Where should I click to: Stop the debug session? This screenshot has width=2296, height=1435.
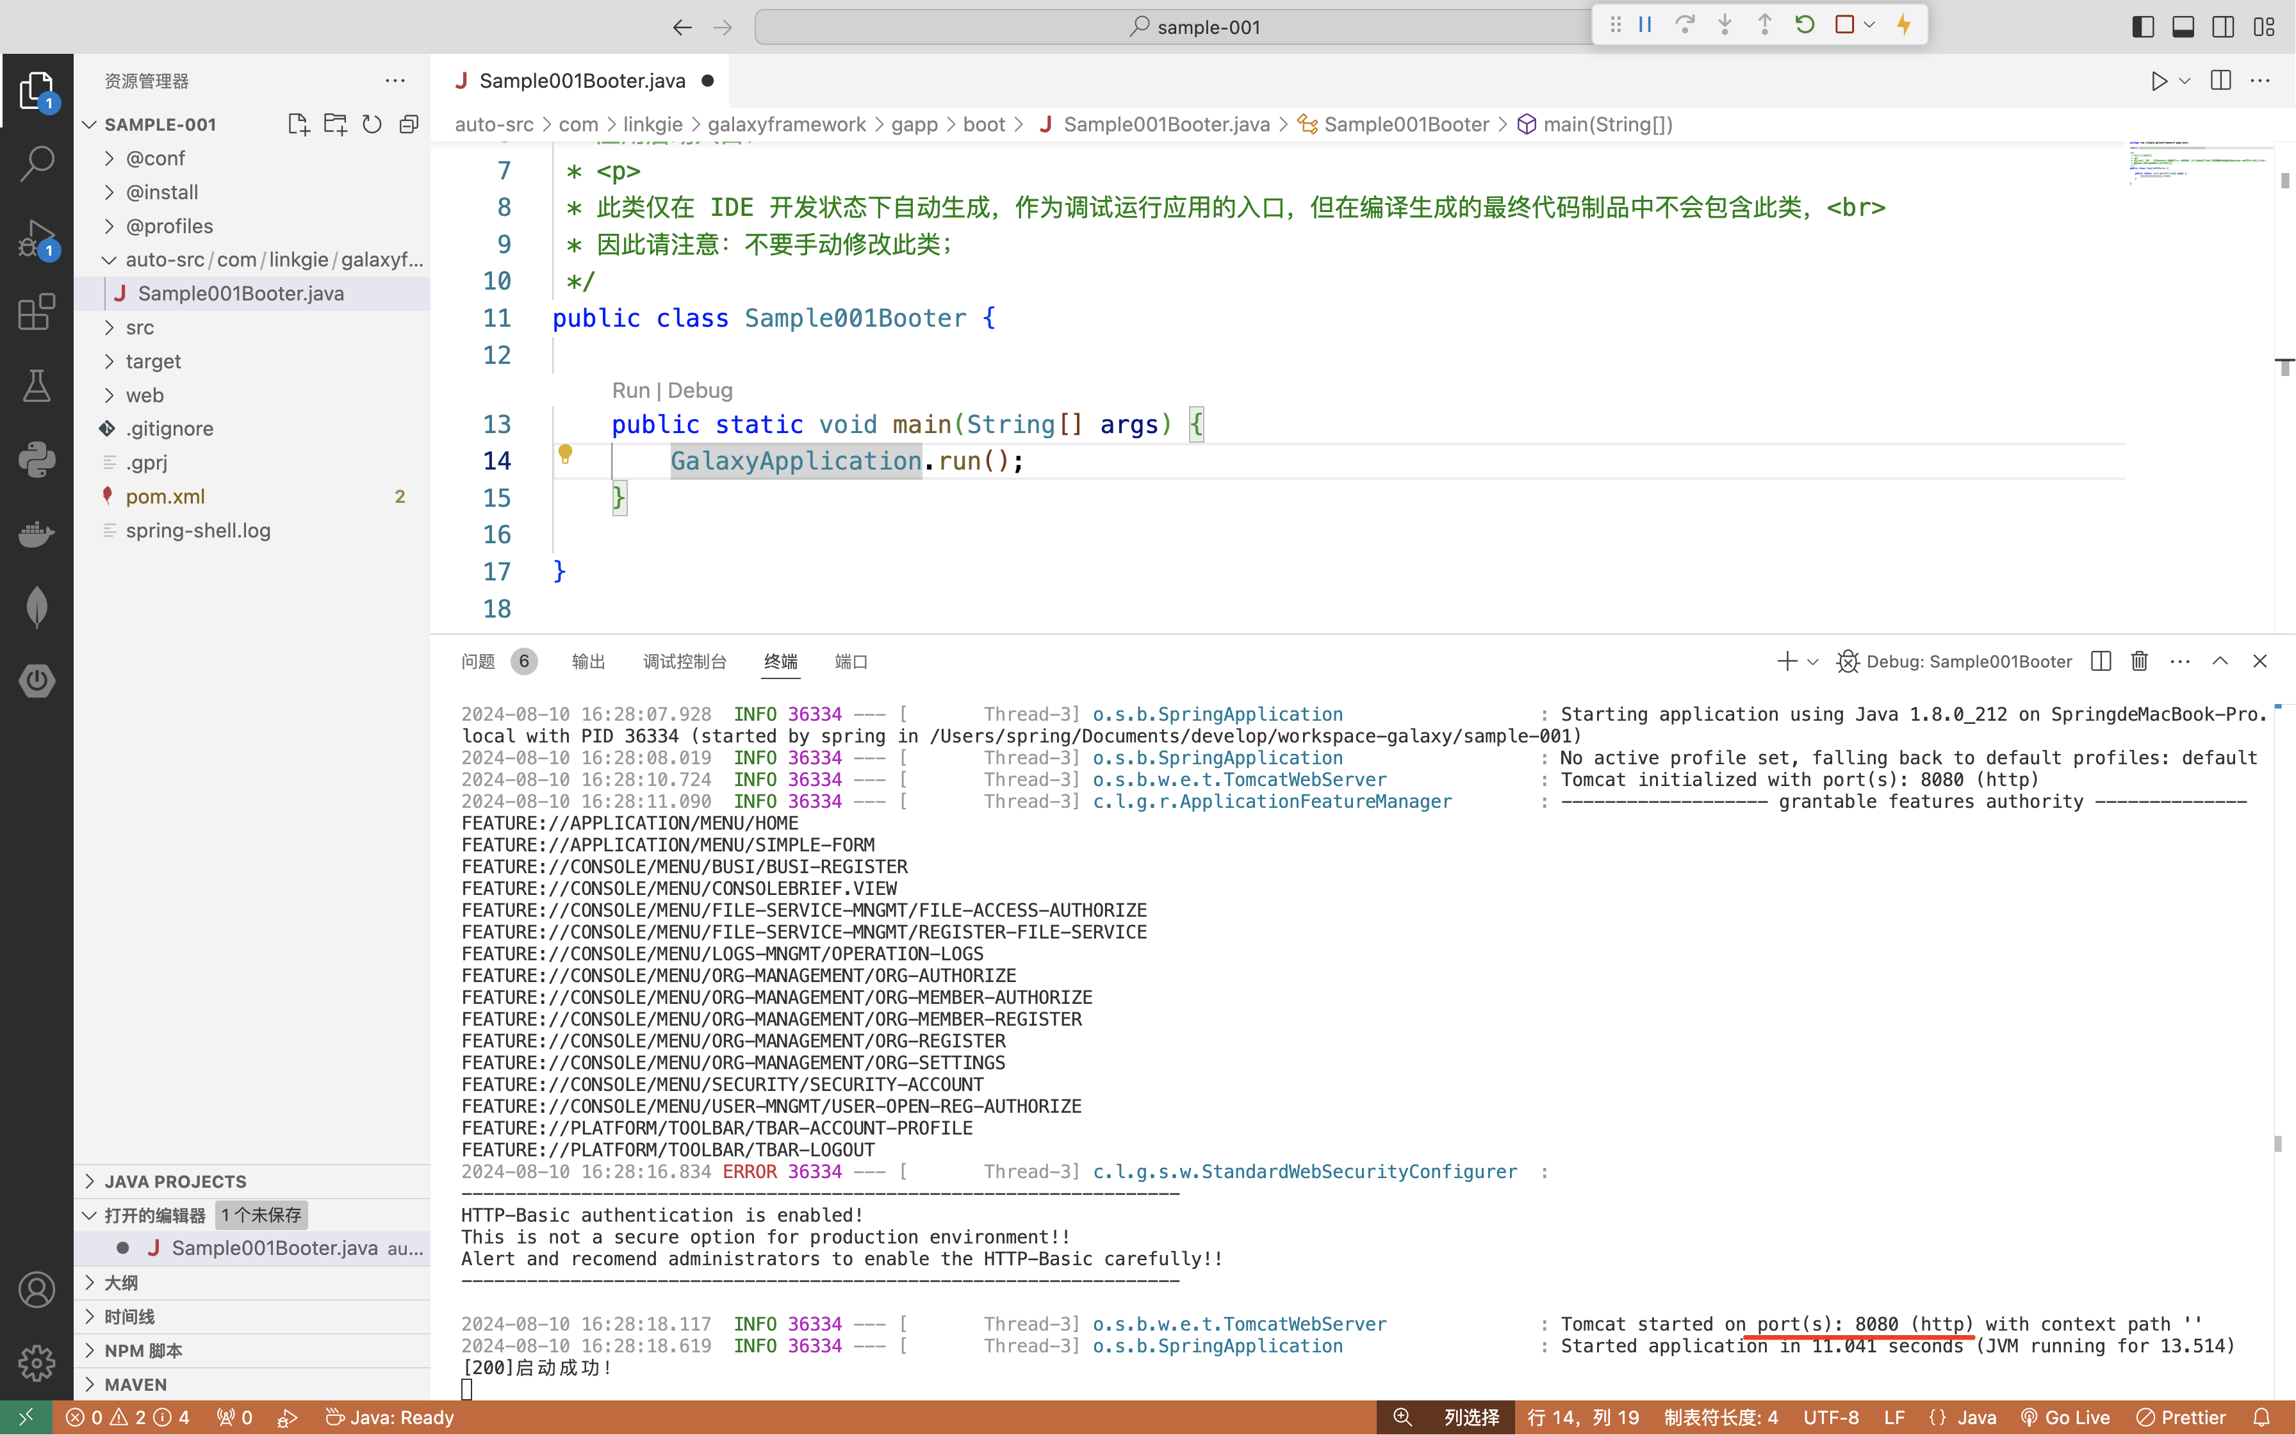point(1844,26)
